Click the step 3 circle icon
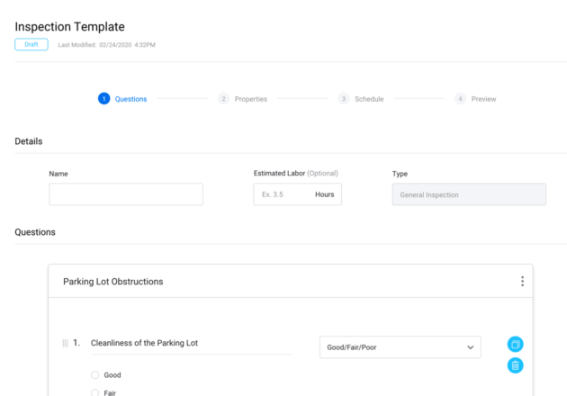Image resolution: width=567 pixels, height=396 pixels. point(344,98)
